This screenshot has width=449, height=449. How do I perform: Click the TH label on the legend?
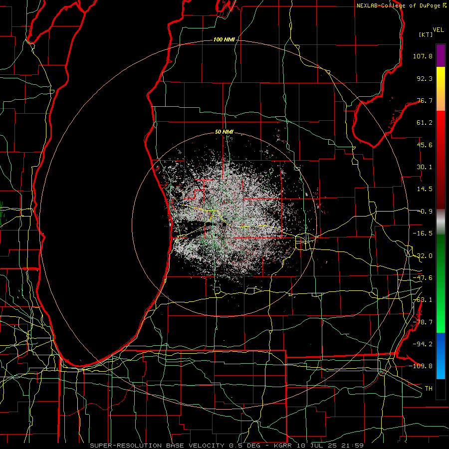click(x=429, y=388)
